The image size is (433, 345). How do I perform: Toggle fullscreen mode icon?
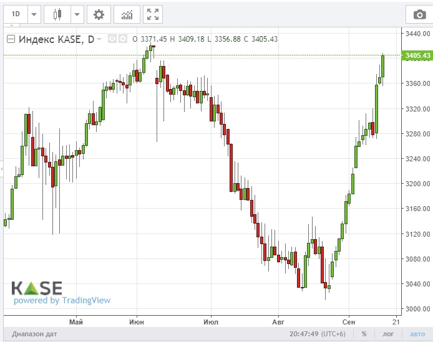(153, 14)
